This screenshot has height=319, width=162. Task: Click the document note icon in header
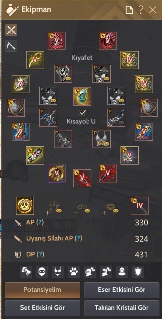129,10
